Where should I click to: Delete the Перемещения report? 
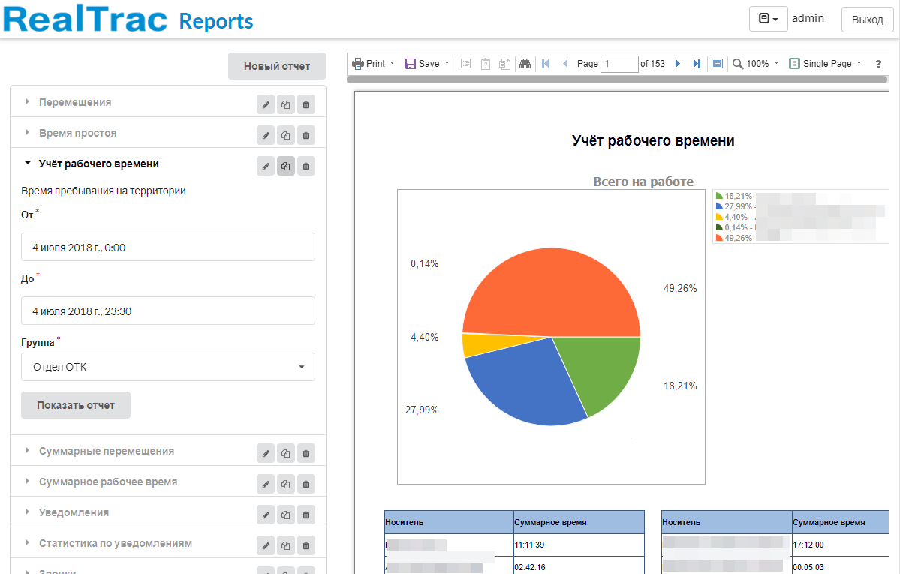(306, 104)
